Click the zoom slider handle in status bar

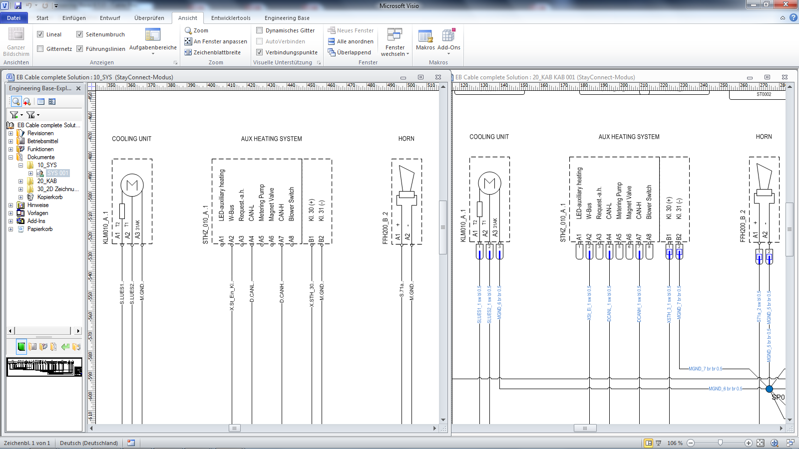(720, 443)
